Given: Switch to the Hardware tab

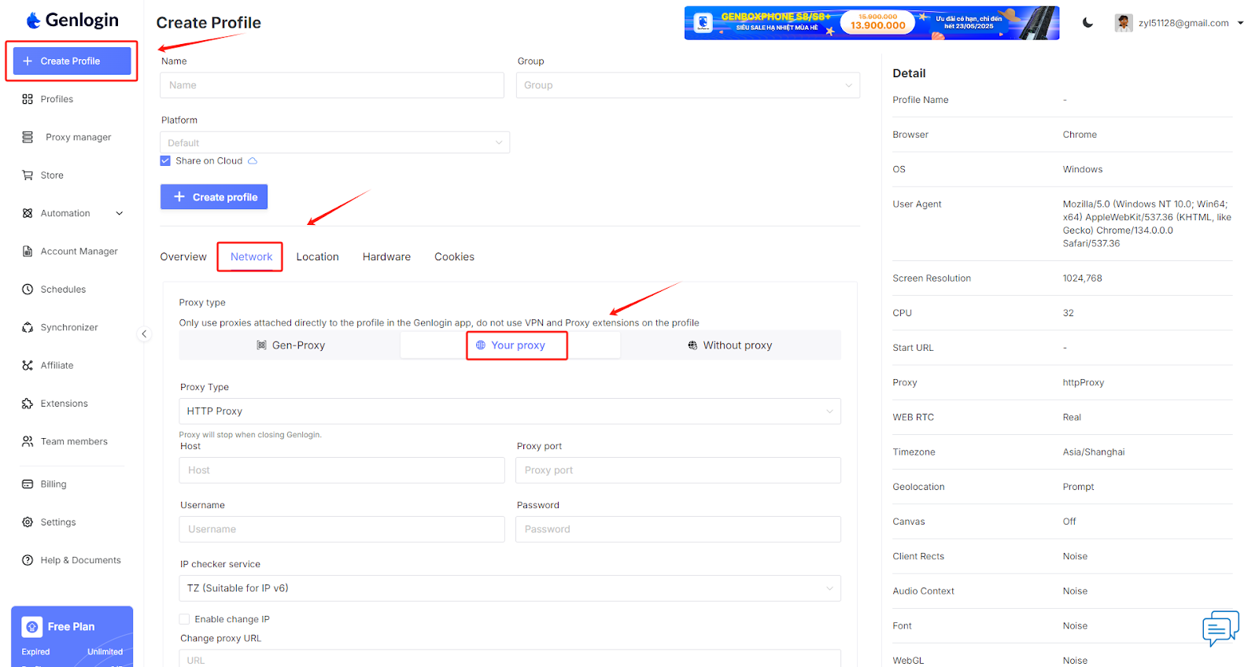Looking at the screenshot, I should pyautogui.click(x=386, y=257).
